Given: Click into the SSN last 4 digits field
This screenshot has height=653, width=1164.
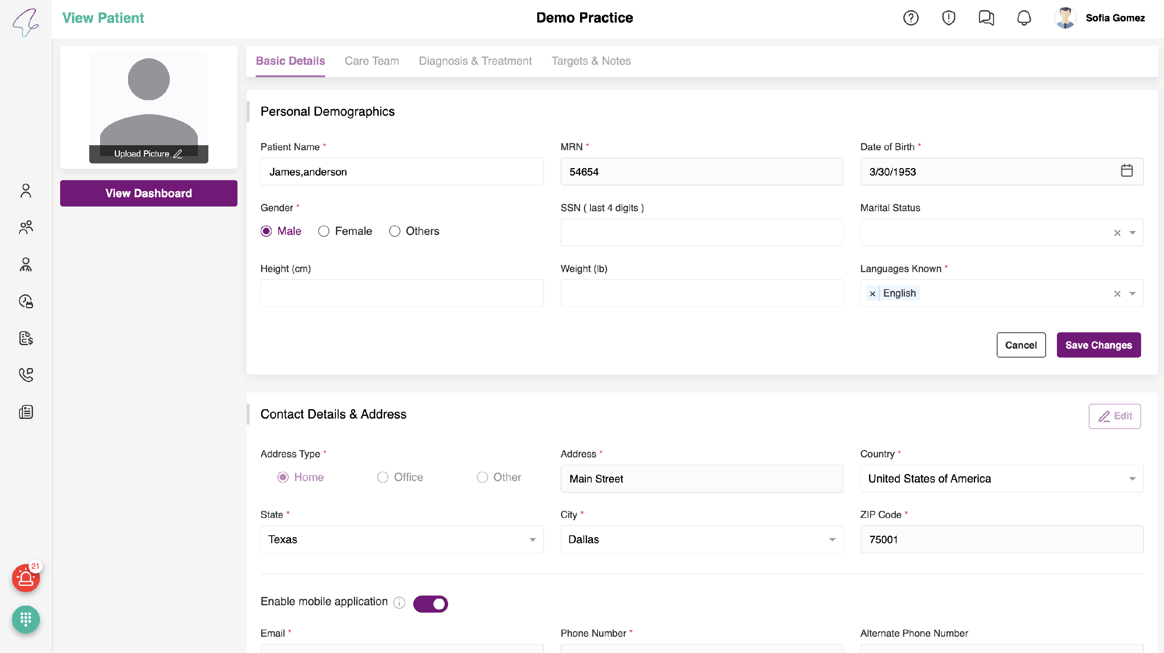Looking at the screenshot, I should pos(701,233).
